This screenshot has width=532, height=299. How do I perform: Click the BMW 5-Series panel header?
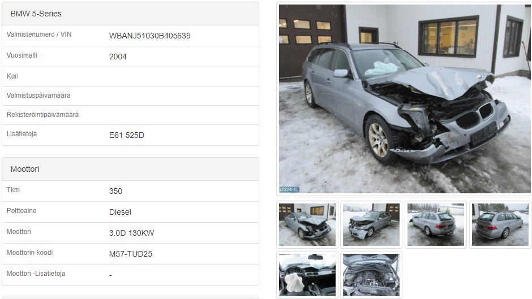pos(130,14)
